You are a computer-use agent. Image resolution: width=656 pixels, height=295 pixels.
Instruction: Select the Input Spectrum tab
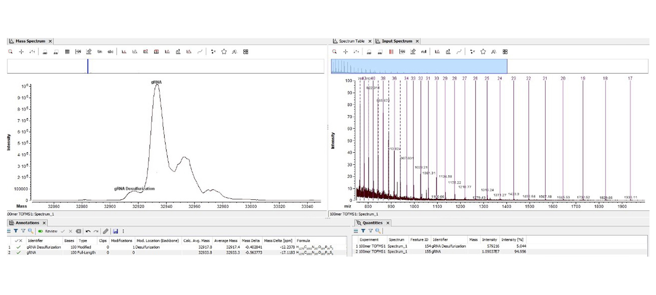tap(397, 41)
